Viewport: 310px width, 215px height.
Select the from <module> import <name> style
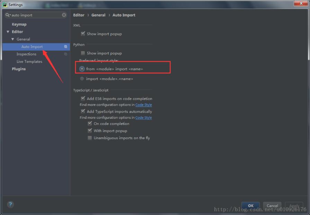tap(81, 69)
